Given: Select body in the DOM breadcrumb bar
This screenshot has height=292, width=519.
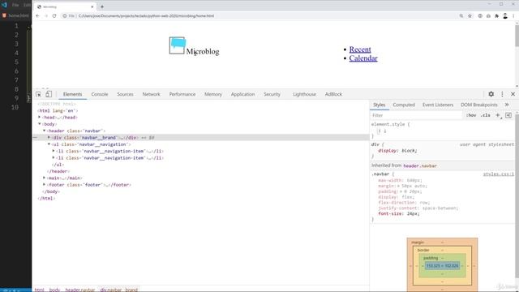Looking at the screenshot, I should 54,290.
